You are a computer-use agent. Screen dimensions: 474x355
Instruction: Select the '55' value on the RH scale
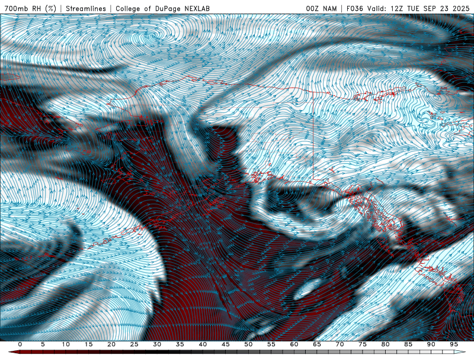pos(271,344)
